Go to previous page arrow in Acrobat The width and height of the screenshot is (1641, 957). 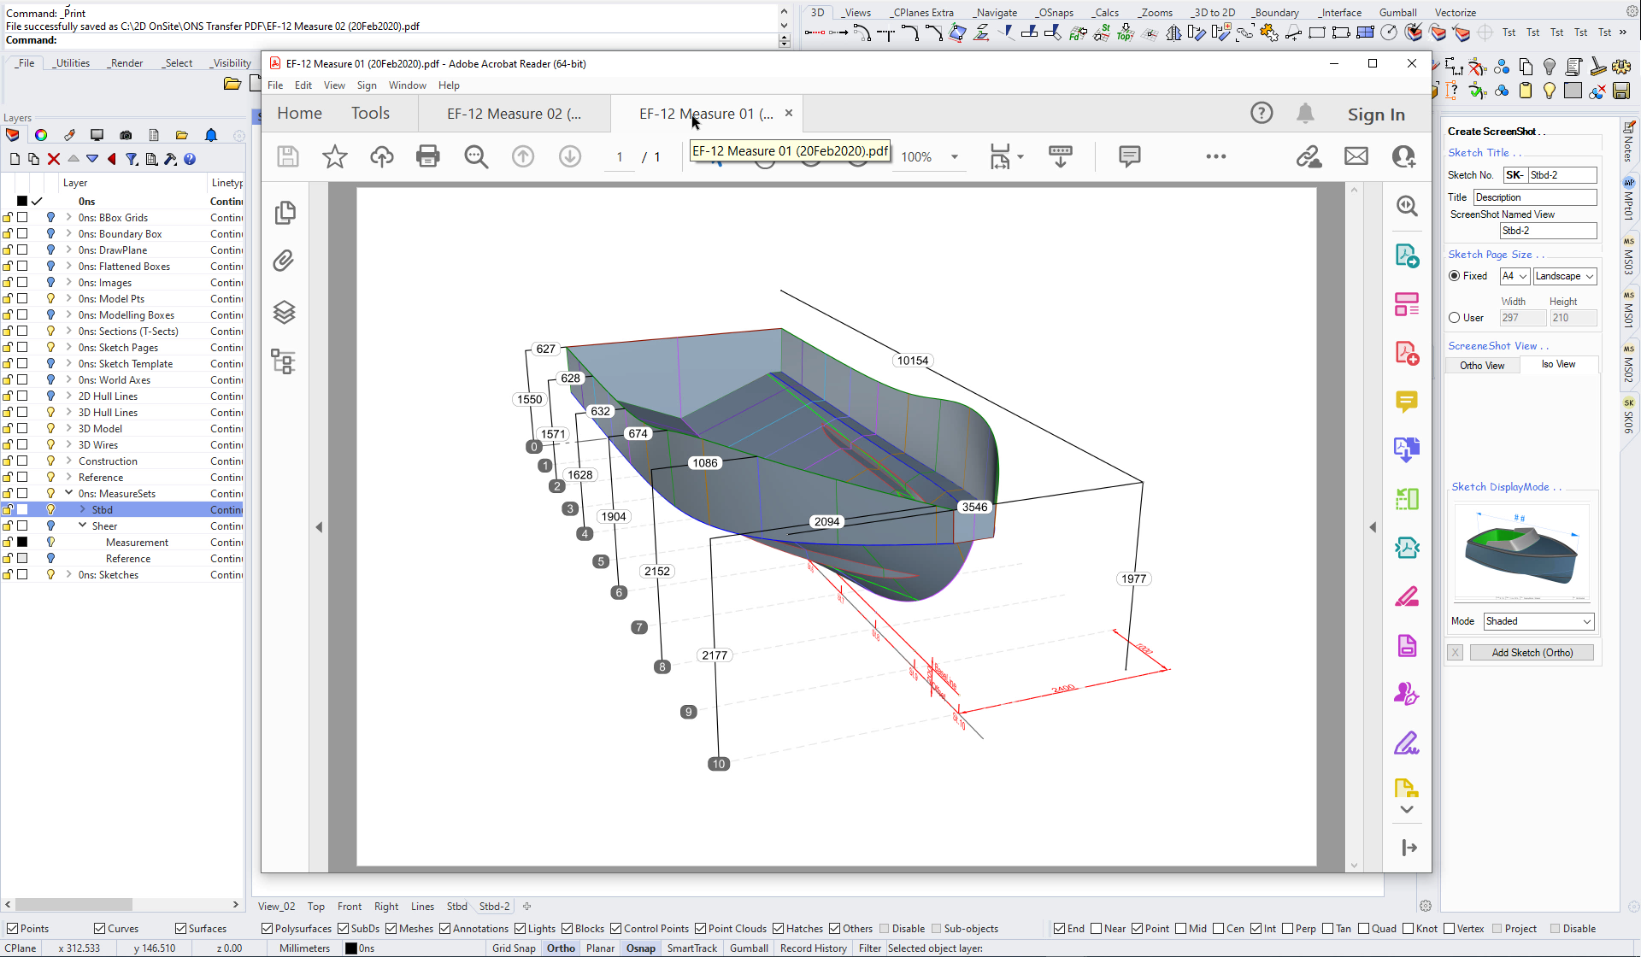pos(523,156)
